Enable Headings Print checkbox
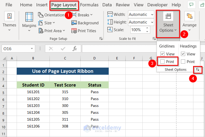Image resolution: width=205 pixels, height=137 pixels. 183,62
